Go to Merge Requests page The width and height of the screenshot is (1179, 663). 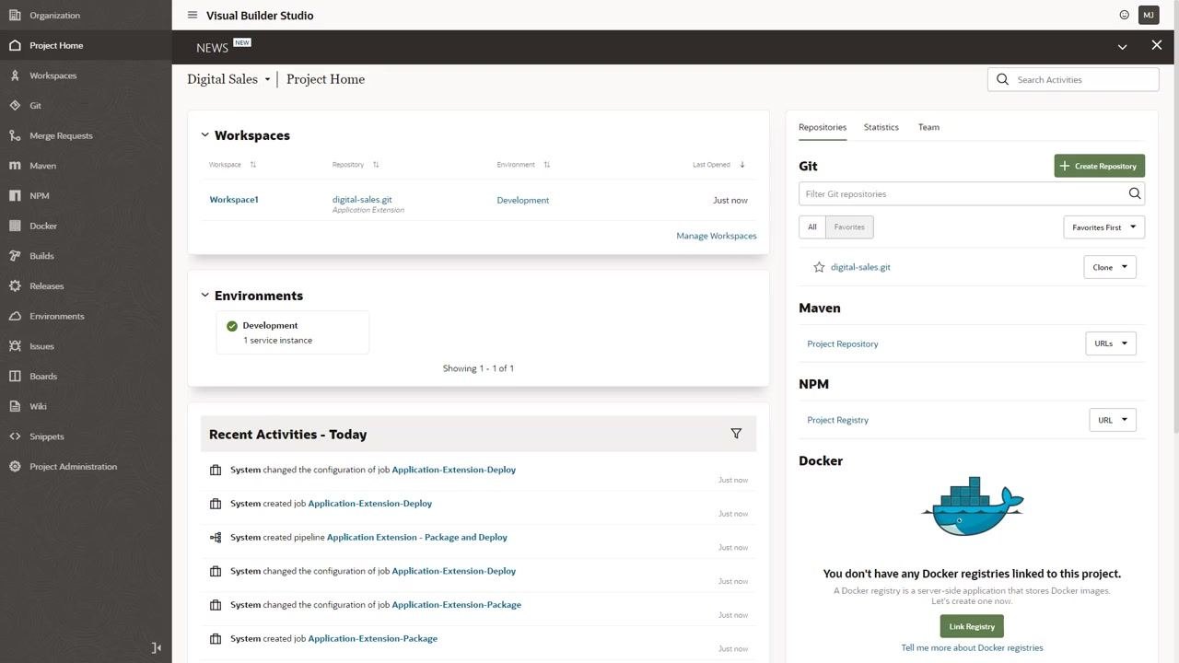[61, 135]
